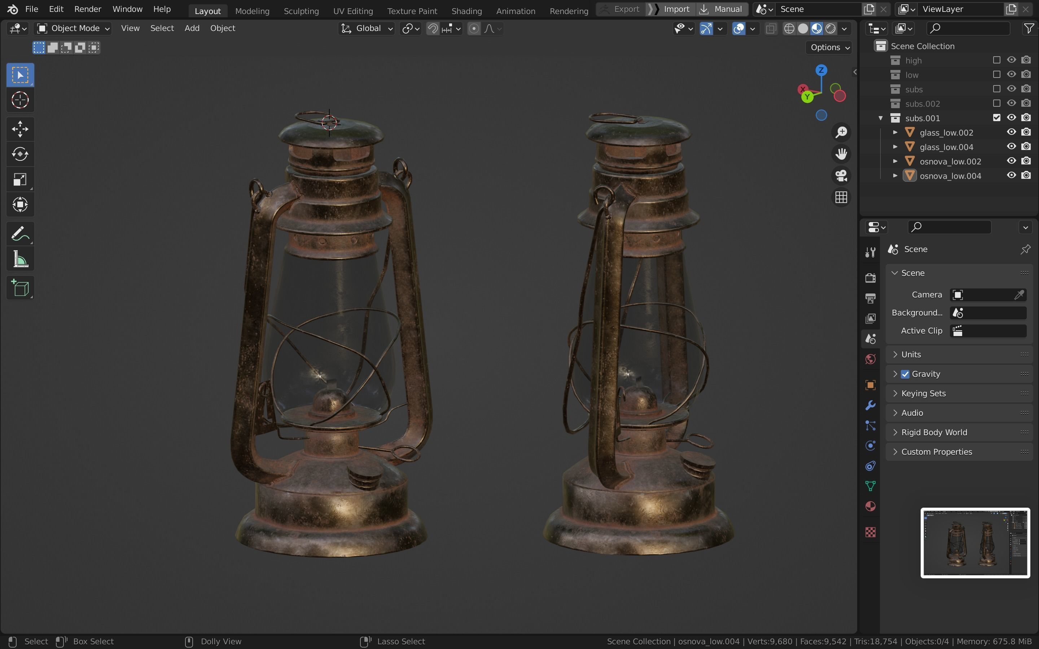Switch orthographic perspective grid icon
The image size is (1039, 649).
pos(841,198)
